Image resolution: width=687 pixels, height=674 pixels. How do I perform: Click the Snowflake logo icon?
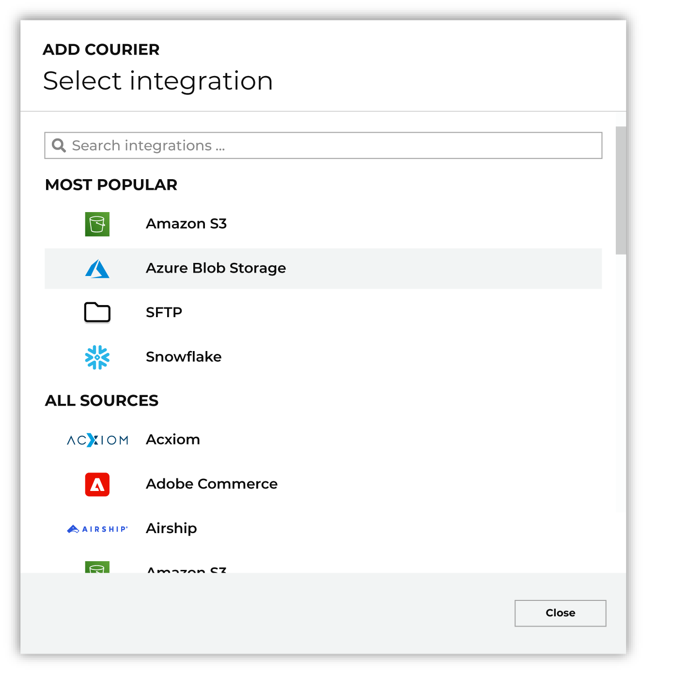pyautogui.click(x=97, y=357)
